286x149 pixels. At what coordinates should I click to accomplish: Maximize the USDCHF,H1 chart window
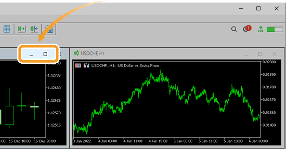pyautogui.click(x=260, y=54)
